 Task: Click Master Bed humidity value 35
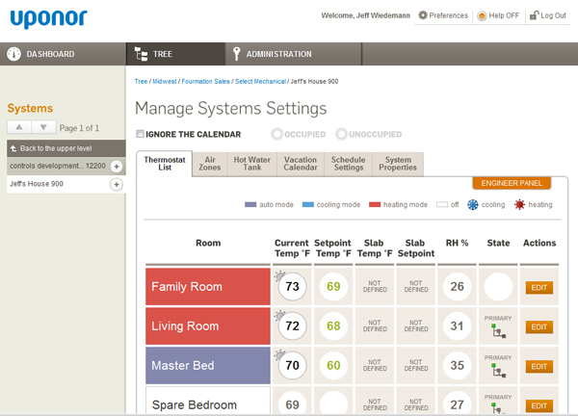tap(457, 366)
